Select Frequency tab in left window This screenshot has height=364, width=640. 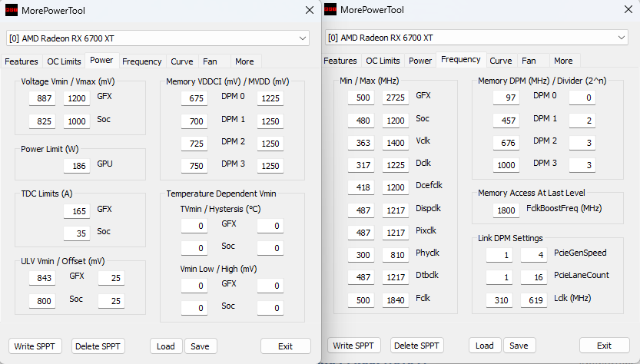click(142, 61)
